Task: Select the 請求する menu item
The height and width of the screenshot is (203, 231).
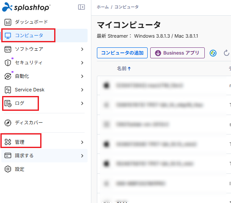Action: coord(44,156)
